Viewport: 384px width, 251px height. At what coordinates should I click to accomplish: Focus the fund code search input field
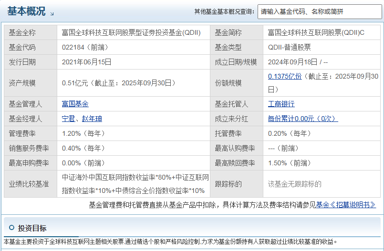[x=320, y=11]
